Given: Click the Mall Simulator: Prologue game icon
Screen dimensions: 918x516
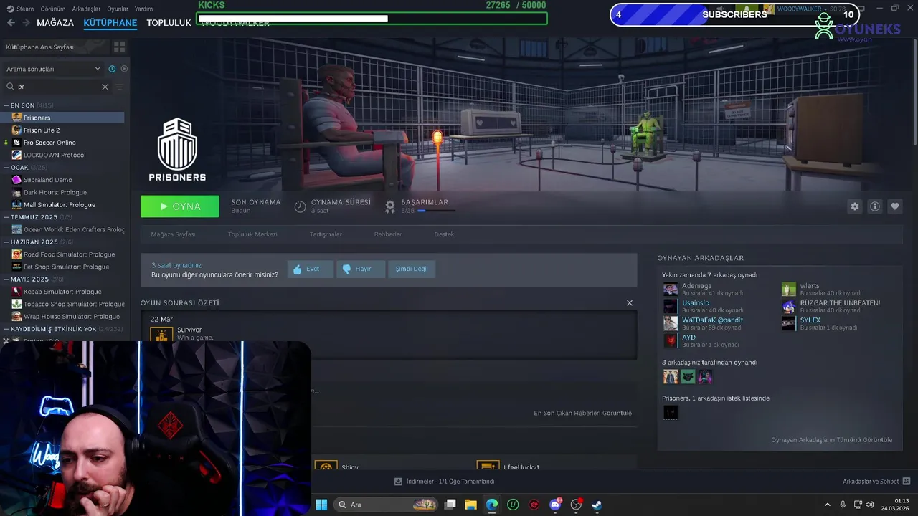Looking at the screenshot, I should click(x=16, y=205).
